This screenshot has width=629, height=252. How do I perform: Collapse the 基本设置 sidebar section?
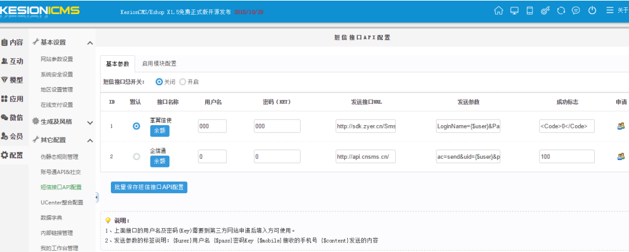click(90, 43)
